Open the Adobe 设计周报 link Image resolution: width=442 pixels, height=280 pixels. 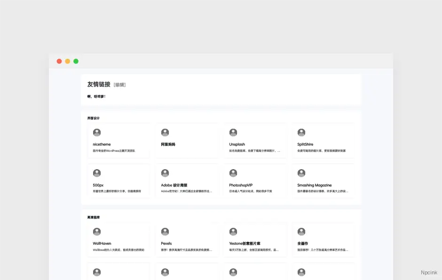(x=174, y=185)
